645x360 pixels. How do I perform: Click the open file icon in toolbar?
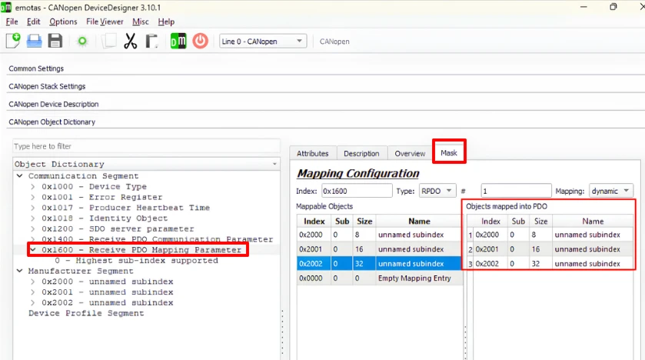34,41
